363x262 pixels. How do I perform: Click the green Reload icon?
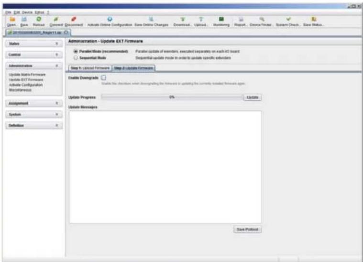(x=39, y=19)
